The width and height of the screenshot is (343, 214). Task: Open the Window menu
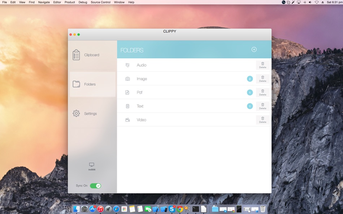119,2
